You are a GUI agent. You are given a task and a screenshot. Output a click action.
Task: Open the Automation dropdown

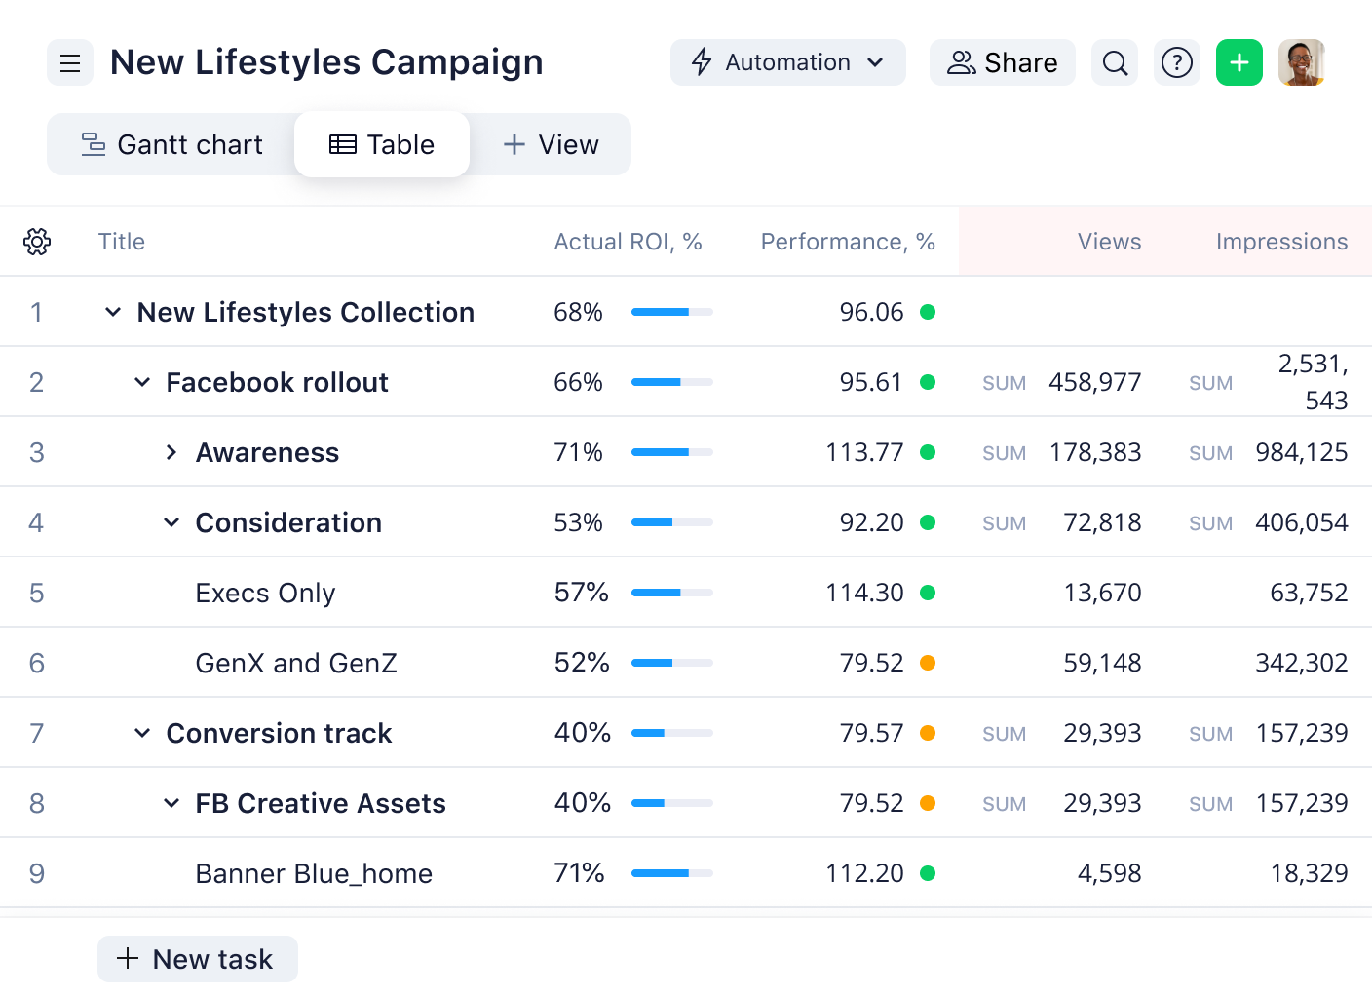pyautogui.click(x=787, y=63)
